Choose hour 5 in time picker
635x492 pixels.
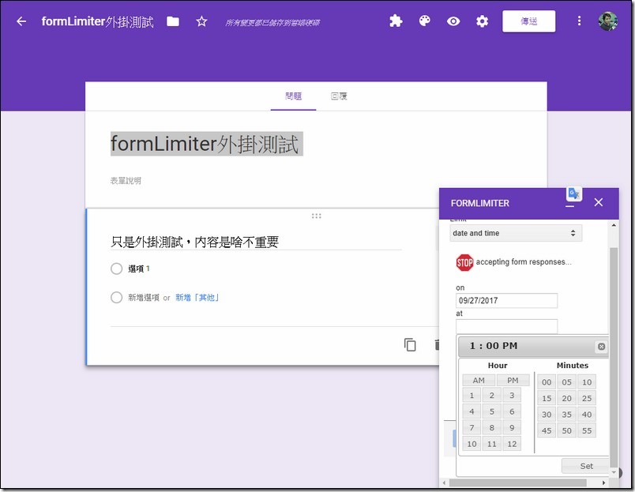(491, 411)
